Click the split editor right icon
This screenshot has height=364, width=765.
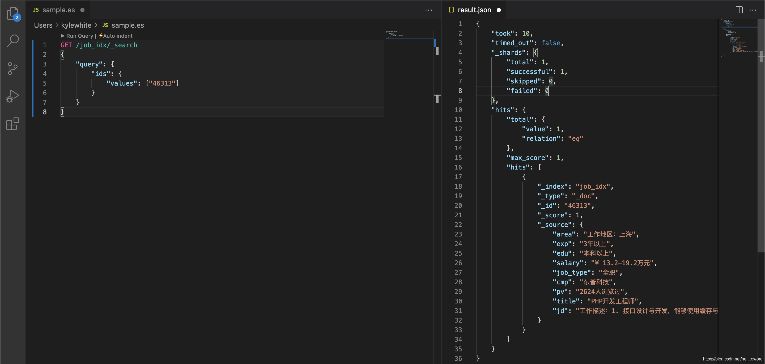pos(739,10)
